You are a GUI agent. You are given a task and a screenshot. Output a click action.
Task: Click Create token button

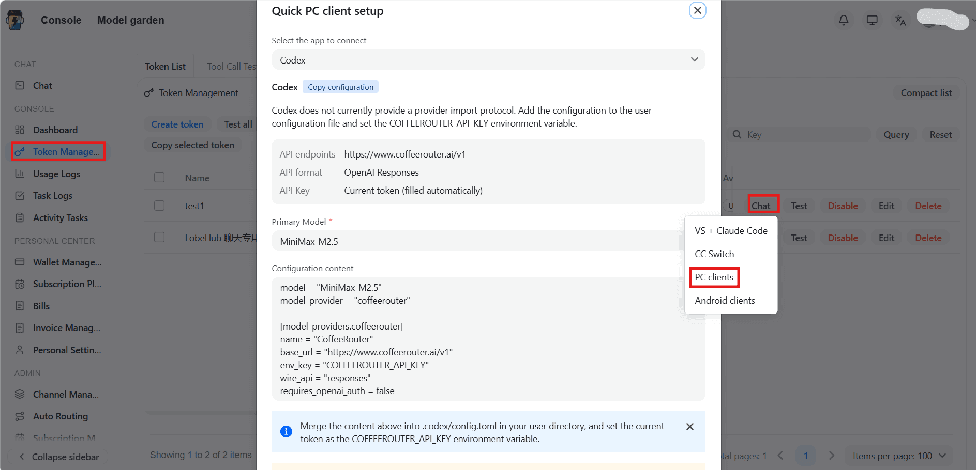point(177,124)
